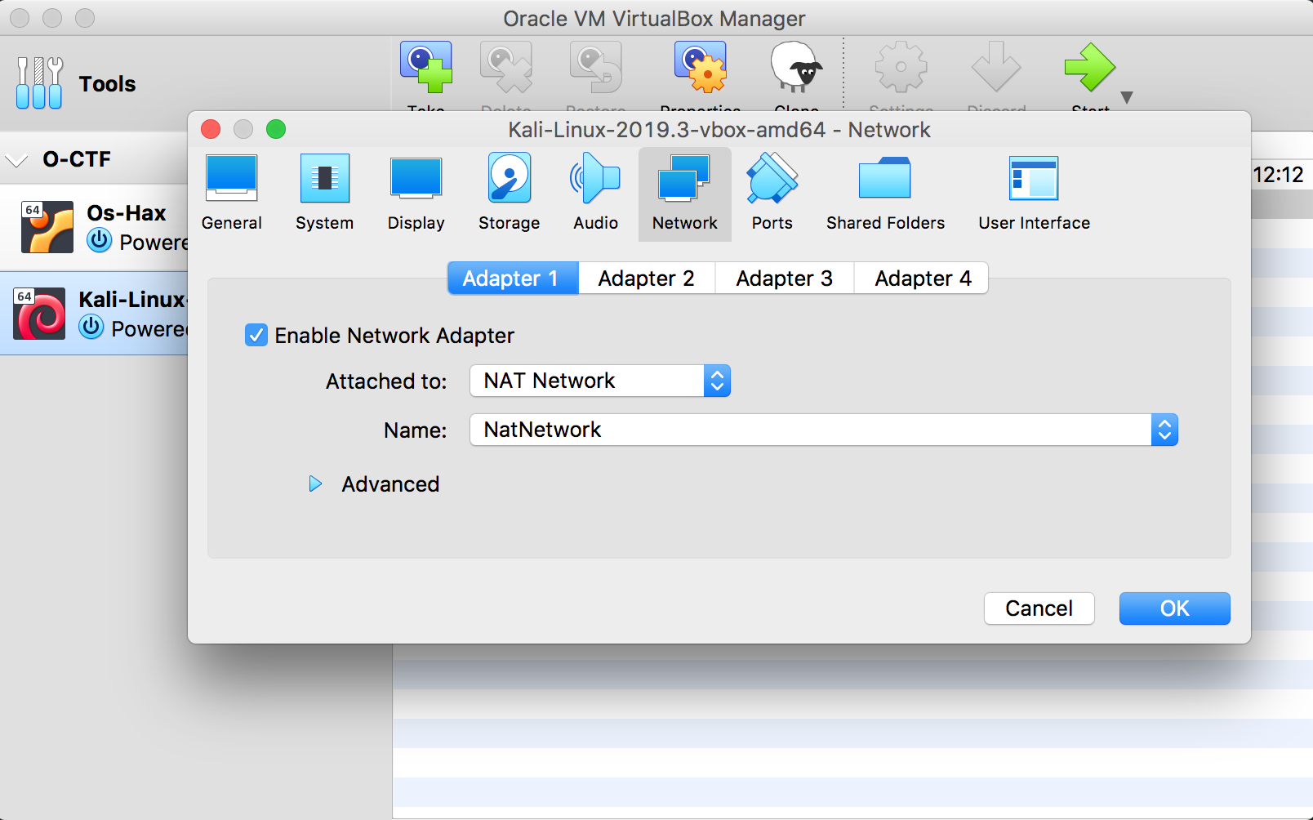Viewport: 1313px width, 820px height.
Task: Select the Os-Hax virtual machine icon
Action: pos(47,227)
